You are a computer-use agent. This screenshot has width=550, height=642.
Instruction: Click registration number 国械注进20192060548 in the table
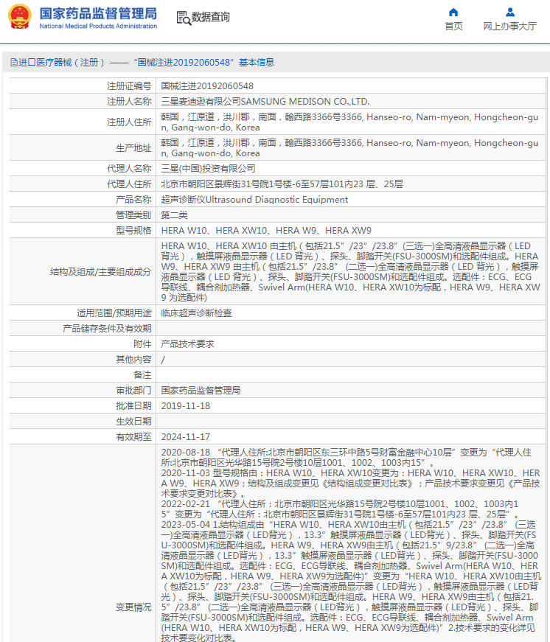(207, 86)
